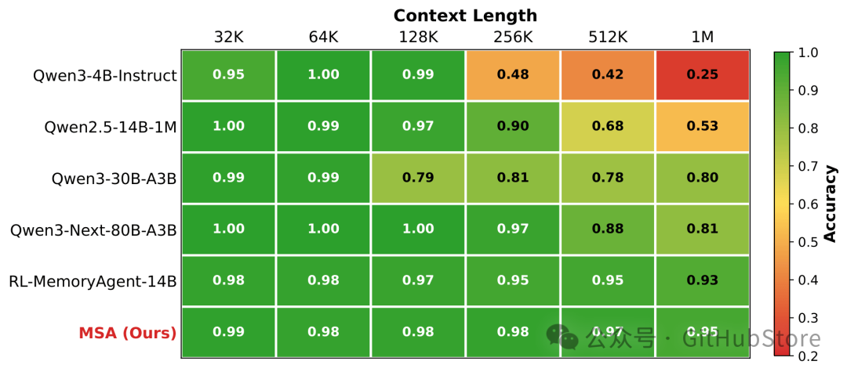Select the red 0.25 heatmap cell
Image resolution: width=847 pixels, height=372 pixels.
[702, 75]
